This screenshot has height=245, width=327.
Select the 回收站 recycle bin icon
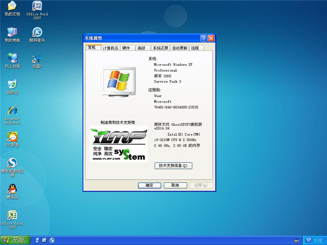point(12,87)
